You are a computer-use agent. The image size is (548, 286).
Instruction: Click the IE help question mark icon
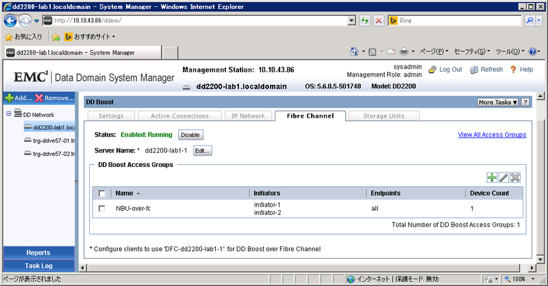(x=533, y=52)
